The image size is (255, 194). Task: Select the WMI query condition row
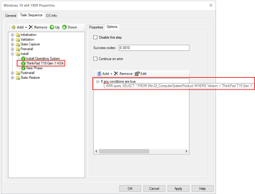pyautogui.click(x=179, y=86)
